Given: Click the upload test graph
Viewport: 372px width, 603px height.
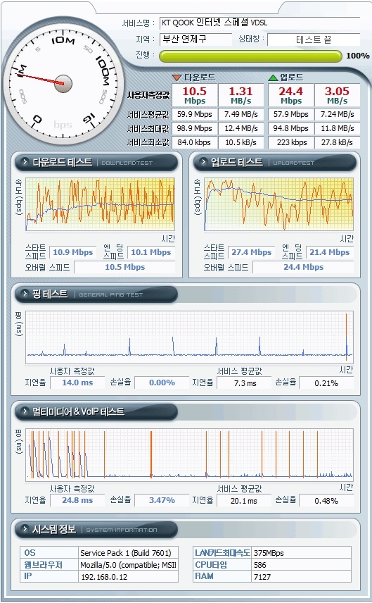Looking at the screenshot, I should click(278, 204).
